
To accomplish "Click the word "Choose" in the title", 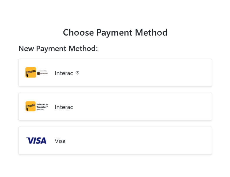I will [x=78, y=32].
